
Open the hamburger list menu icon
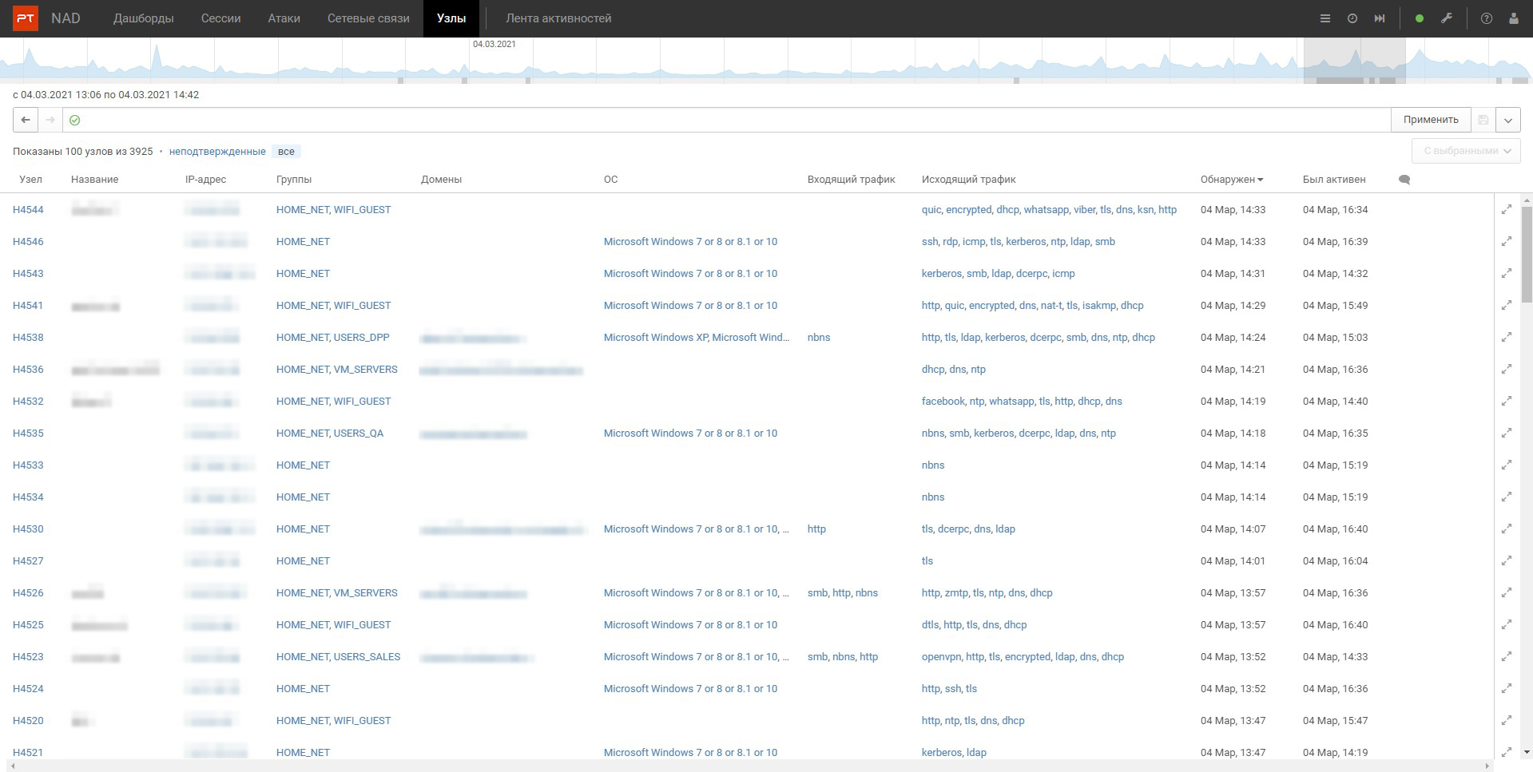1325,18
